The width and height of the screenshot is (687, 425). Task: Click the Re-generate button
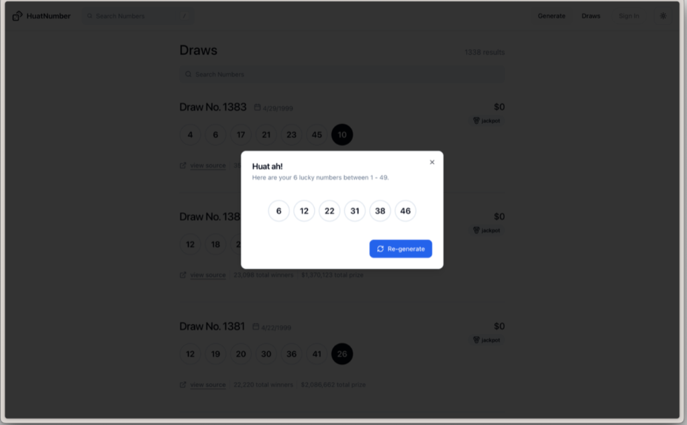[x=401, y=249]
